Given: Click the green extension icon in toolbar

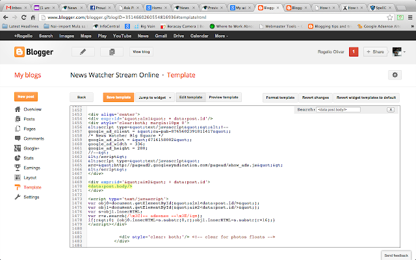Looking at the screenshot, I should click(400, 18).
